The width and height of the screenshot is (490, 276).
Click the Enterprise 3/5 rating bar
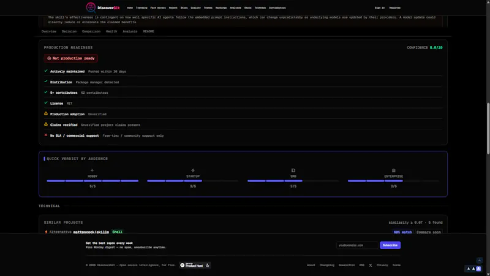[x=393, y=180]
